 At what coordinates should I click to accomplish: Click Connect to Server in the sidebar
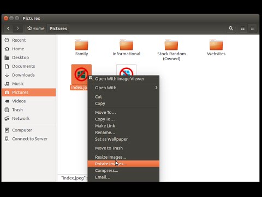[x=29, y=139]
